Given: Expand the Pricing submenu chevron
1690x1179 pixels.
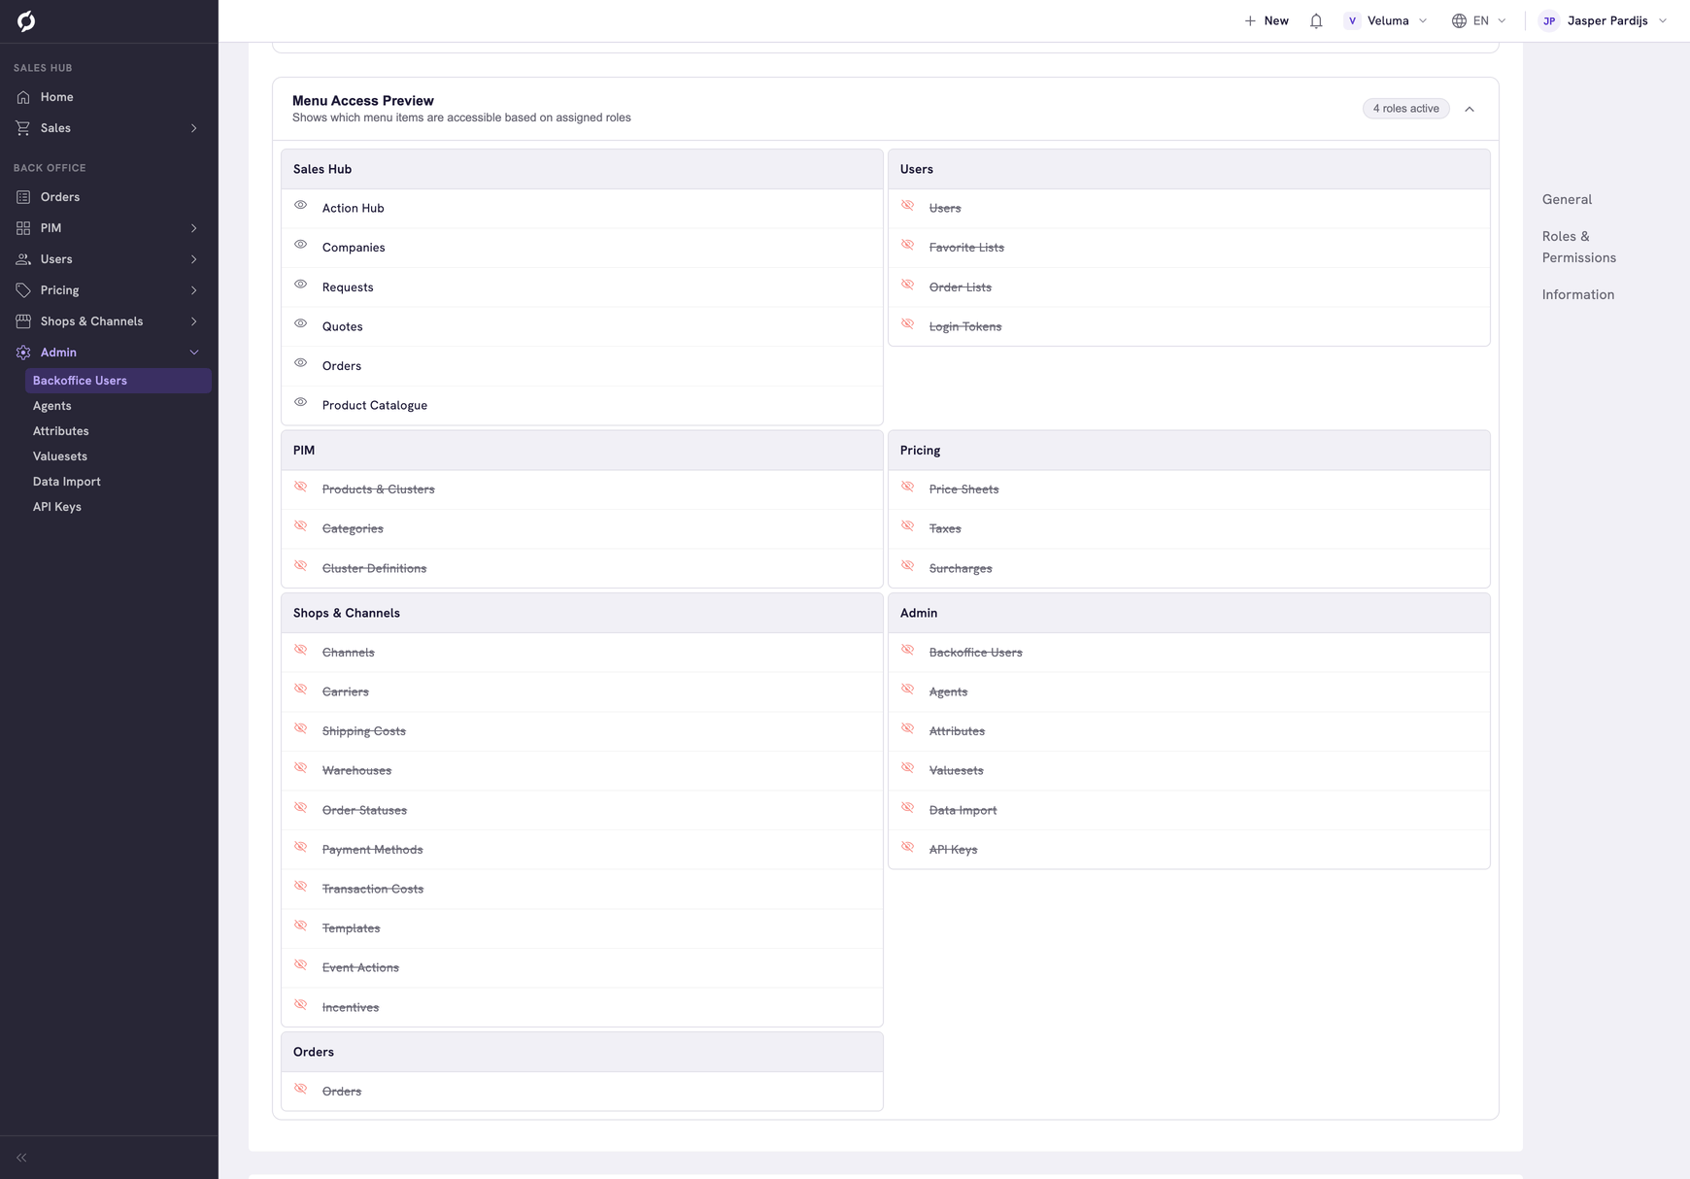Looking at the screenshot, I should [x=194, y=290].
